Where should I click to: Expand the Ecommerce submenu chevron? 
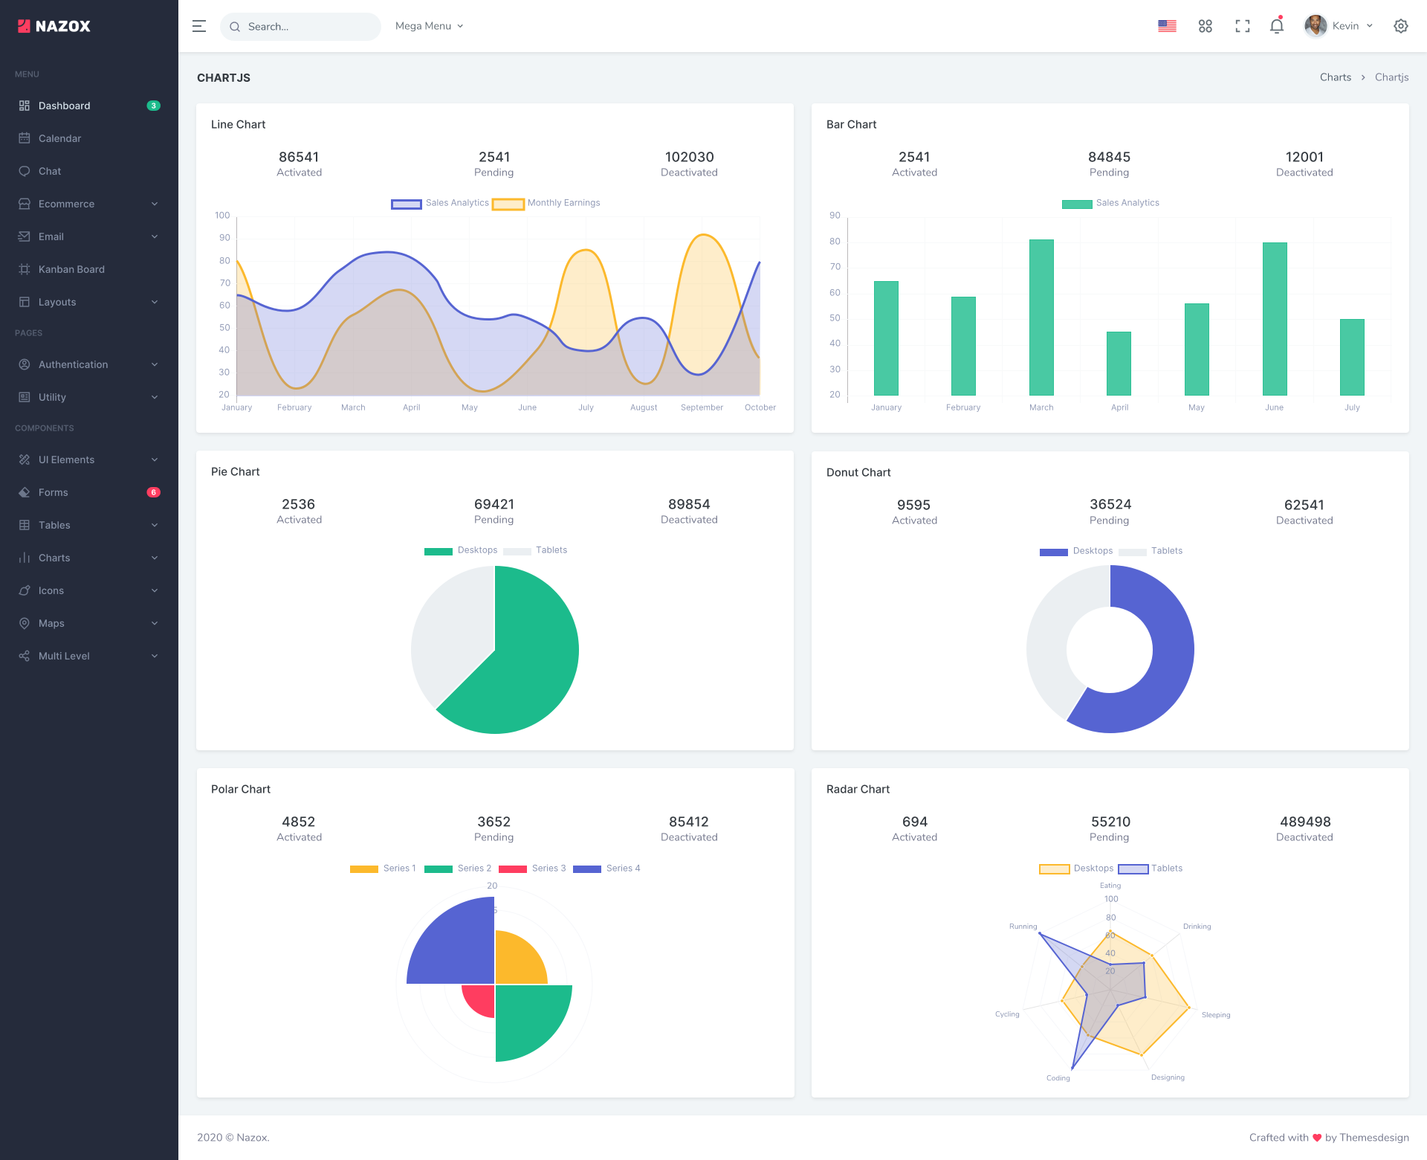click(x=155, y=204)
